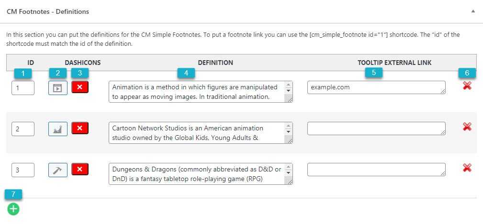Delete the Cartoon Network Studios footnote row

(x=467, y=126)
